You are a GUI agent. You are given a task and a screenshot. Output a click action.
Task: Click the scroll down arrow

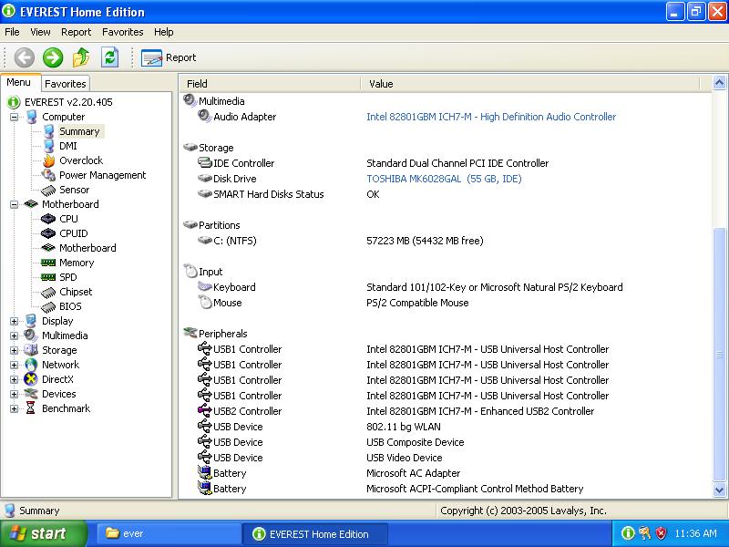[719, 490]
